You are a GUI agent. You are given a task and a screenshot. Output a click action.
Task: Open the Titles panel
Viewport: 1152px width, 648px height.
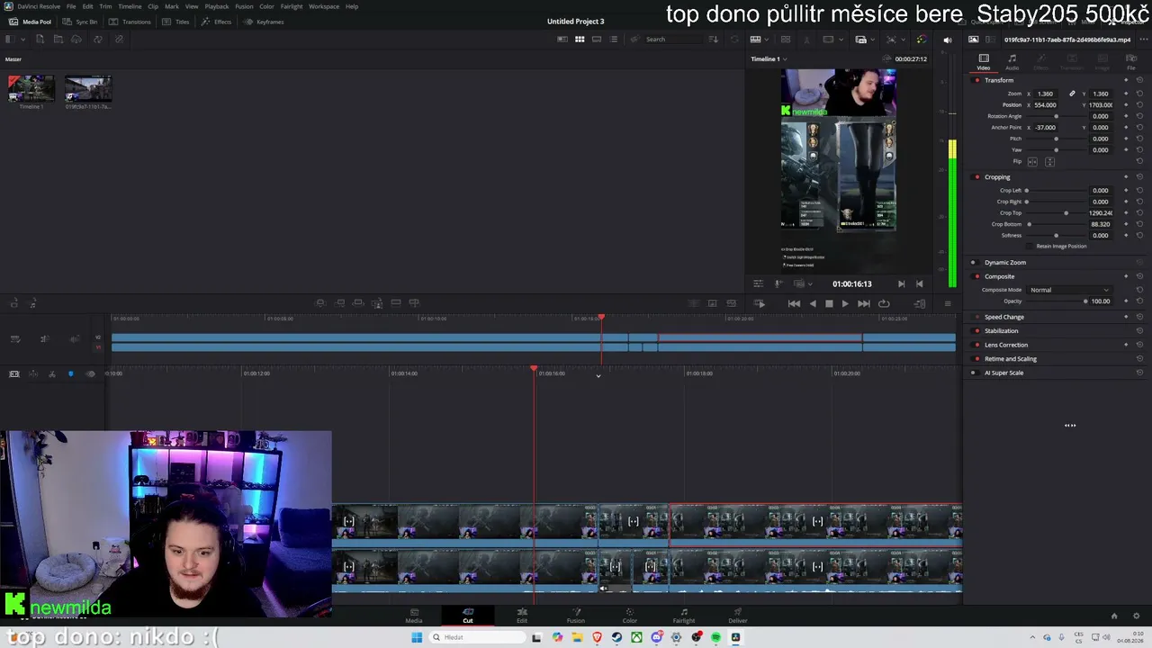[177, 22]
